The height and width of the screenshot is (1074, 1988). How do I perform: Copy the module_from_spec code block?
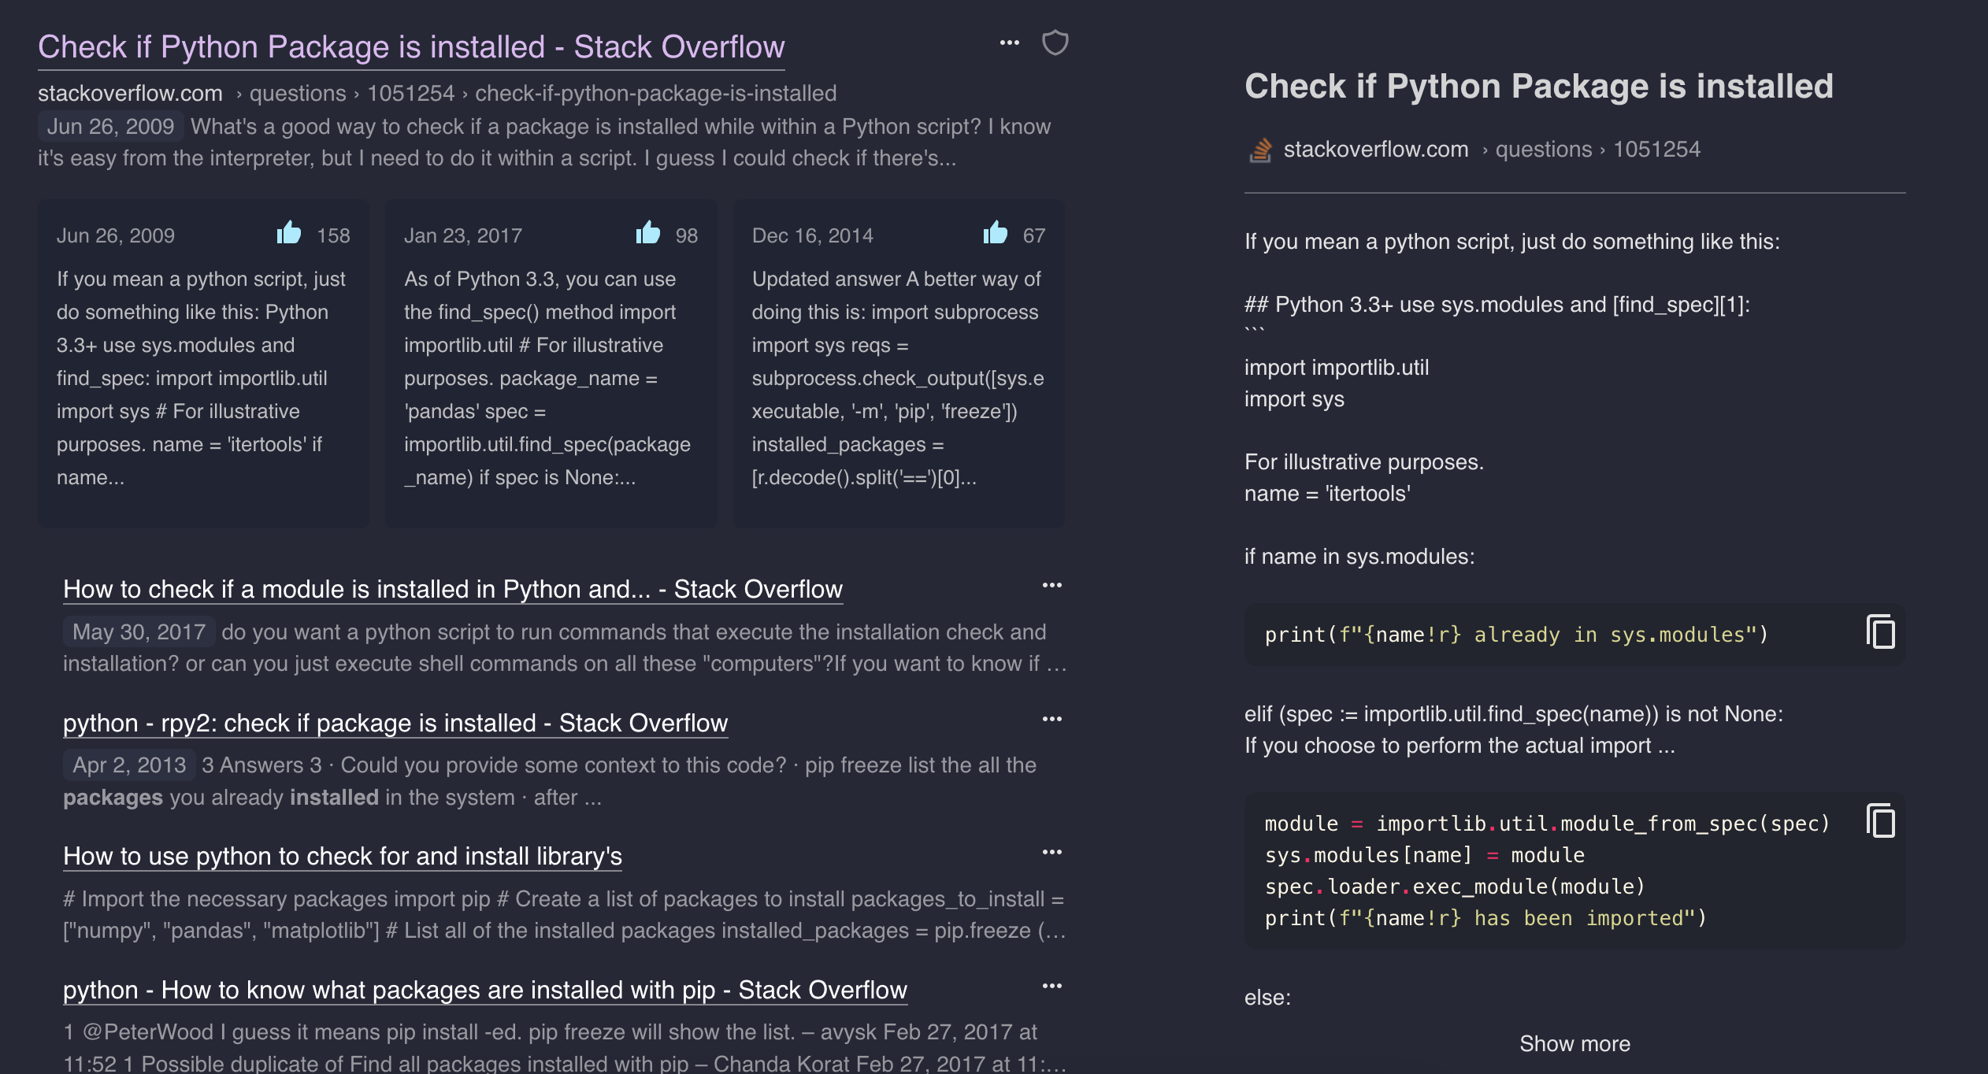[x=1881, y=821]
